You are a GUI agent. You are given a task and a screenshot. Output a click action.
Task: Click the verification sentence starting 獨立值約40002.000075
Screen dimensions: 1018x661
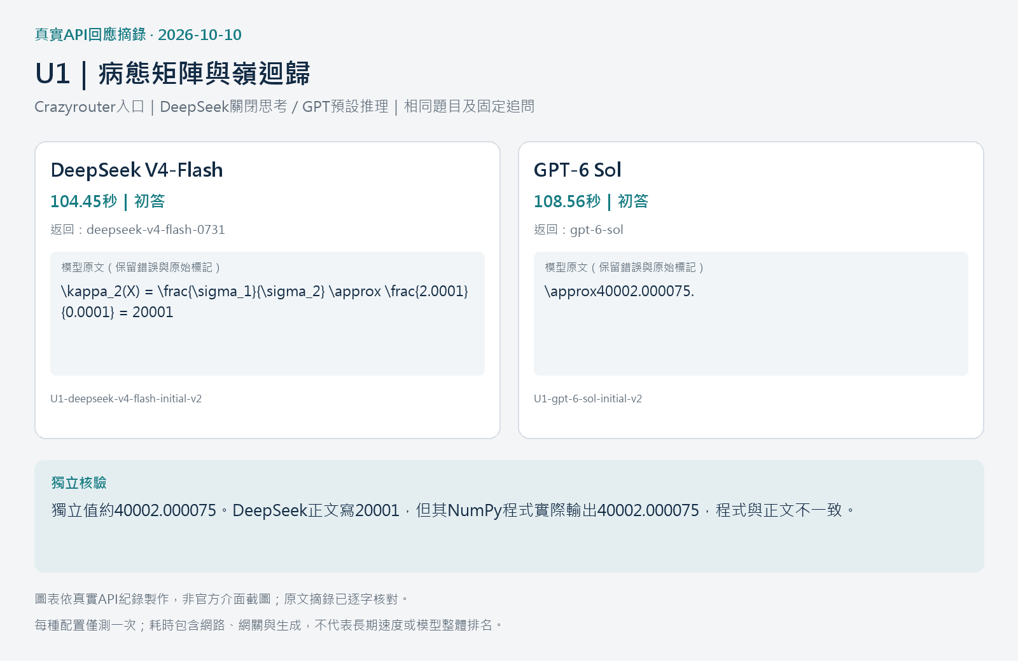(x=454, y=510)
